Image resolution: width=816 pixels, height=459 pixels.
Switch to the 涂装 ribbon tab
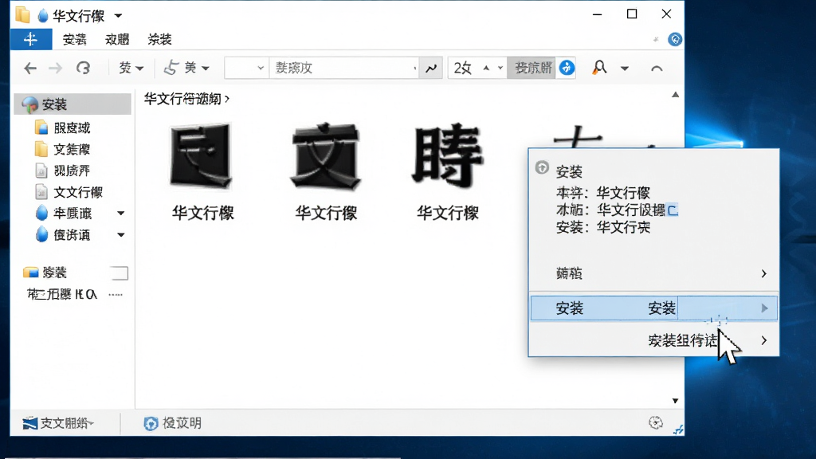click(159, 40)
